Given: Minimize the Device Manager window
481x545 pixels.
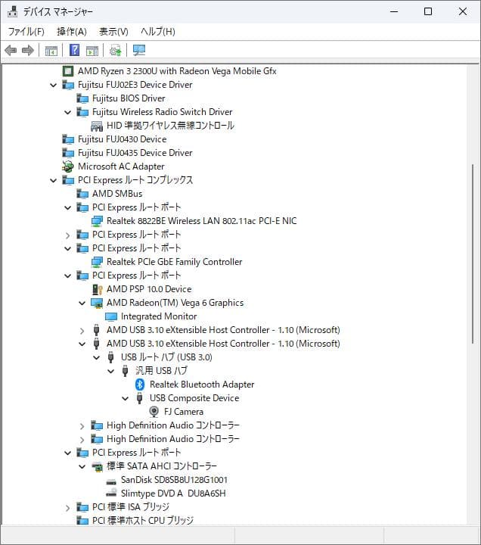Looking at the screenshot, I should point(394,11).
